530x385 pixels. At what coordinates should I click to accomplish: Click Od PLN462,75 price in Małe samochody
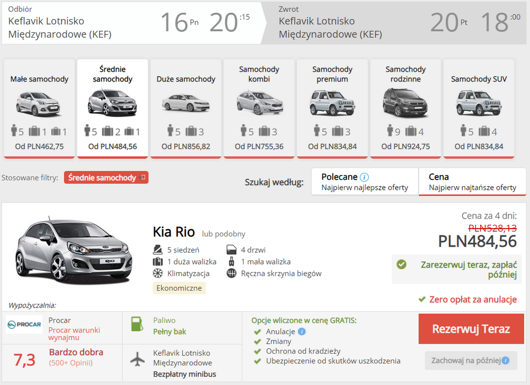39,146
